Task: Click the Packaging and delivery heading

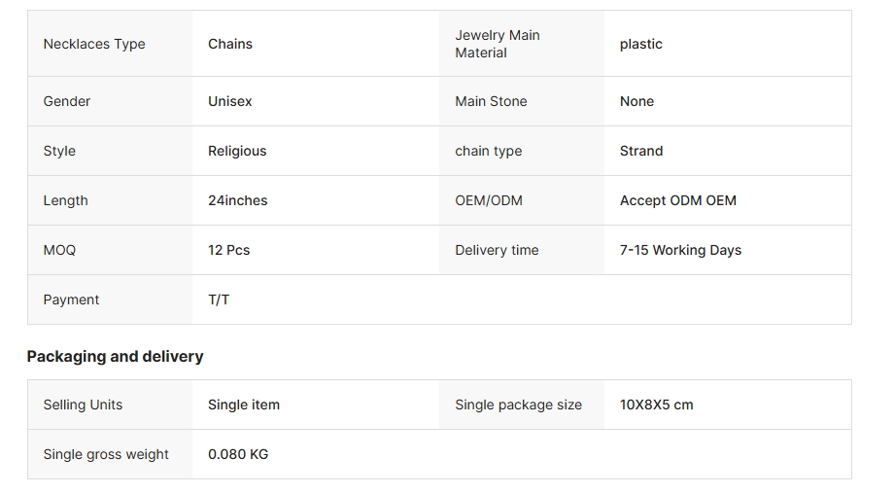Action: point(116,357)
